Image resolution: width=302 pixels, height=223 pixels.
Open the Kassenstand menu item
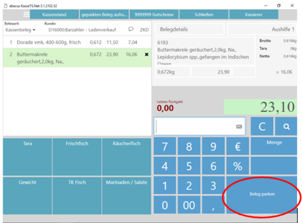[x=54, y=15]
